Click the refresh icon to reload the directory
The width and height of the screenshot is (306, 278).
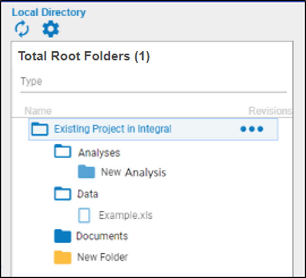(x=21, y=29)
